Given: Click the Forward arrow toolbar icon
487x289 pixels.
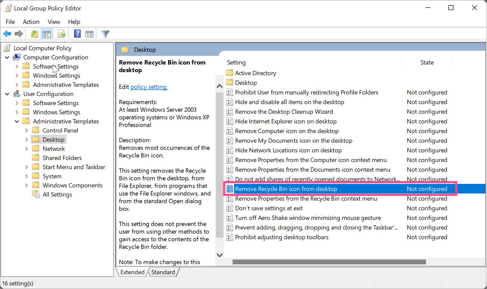Looking at the screenshot, I should point(19,34).
